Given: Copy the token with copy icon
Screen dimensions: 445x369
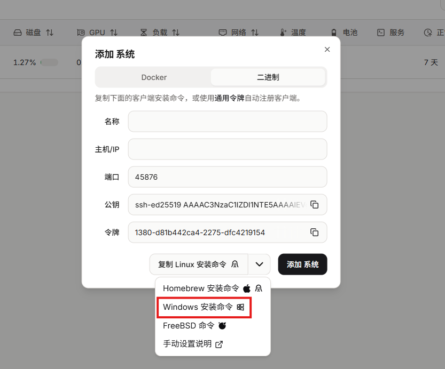Looking at the screenshot, I should pyautogui.click(x=315, y=232).
